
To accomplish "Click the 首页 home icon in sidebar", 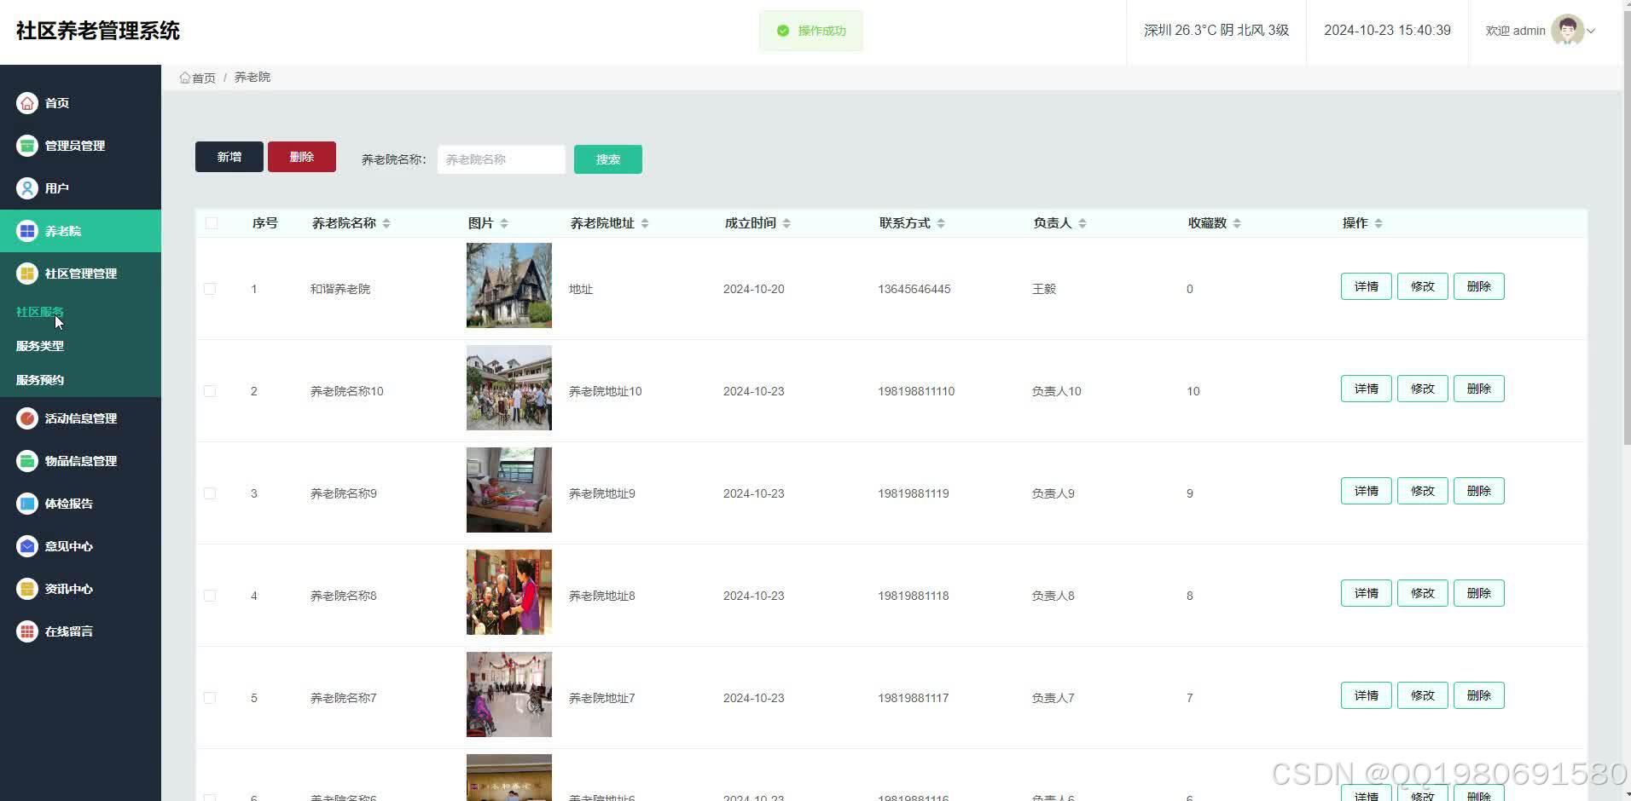I will [27, 103].
